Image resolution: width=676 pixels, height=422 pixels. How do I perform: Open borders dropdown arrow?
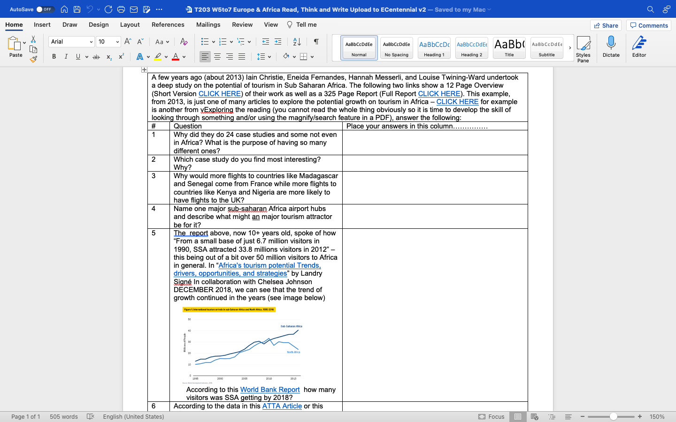pyautogui.click(x=312, y=57)
